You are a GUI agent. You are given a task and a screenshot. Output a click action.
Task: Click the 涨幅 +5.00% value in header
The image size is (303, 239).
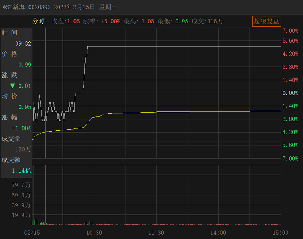[x=111, y=22]
